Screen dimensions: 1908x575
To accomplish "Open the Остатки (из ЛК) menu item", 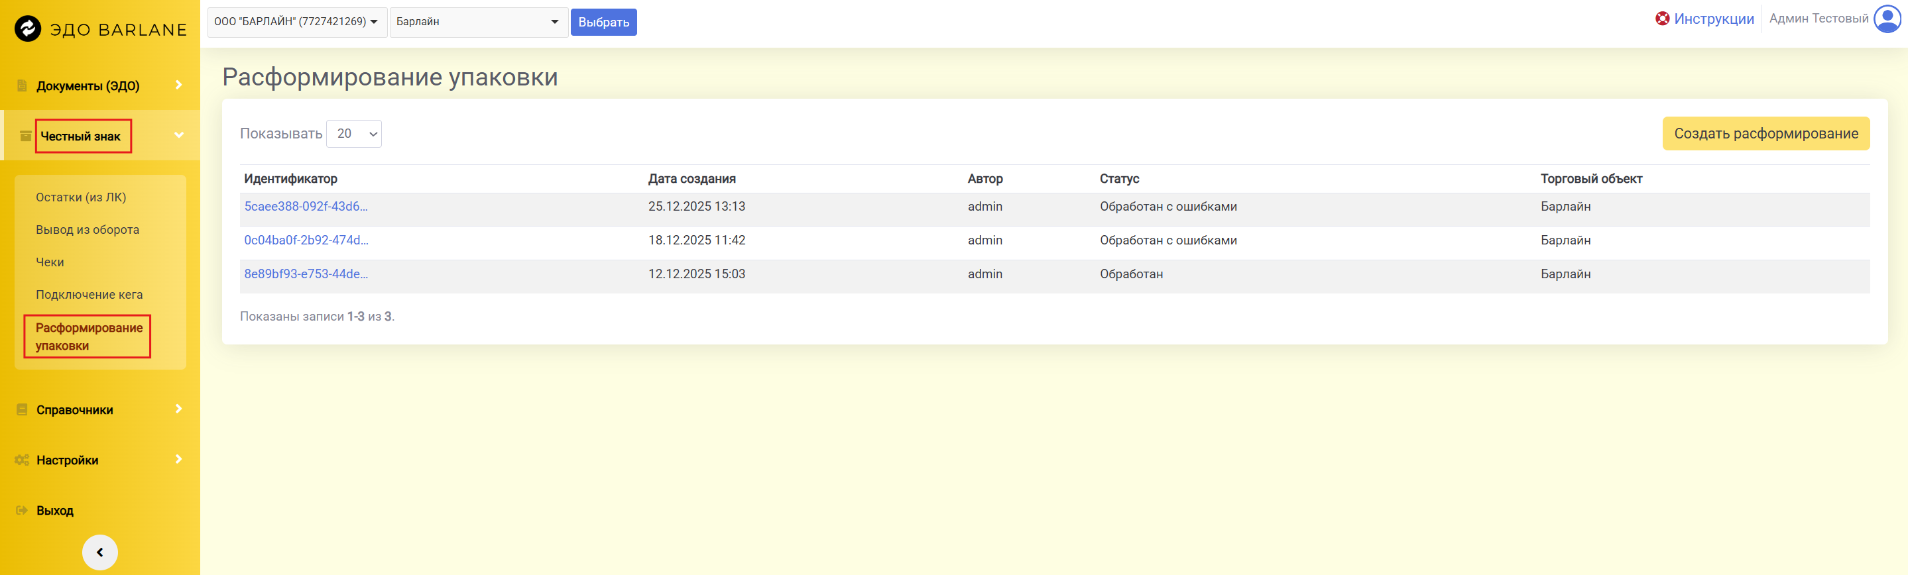I will (81, 197).
